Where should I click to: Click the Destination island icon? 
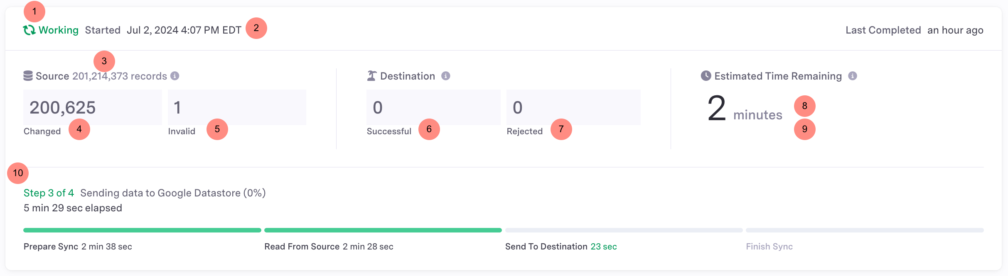tap(371, 76)
